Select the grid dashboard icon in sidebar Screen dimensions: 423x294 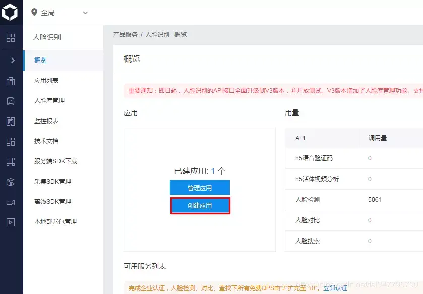point(11,37)
